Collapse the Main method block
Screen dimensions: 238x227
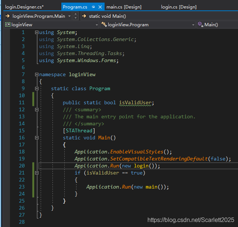(37, 138)
